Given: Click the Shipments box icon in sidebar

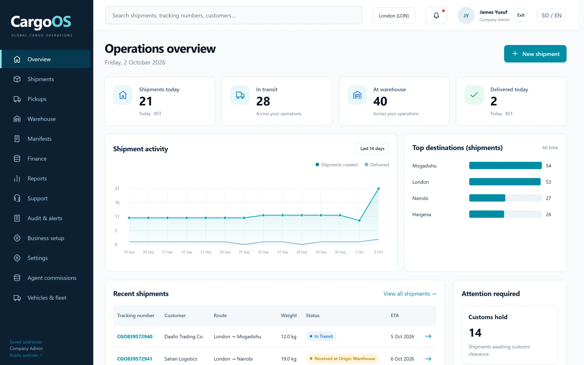Looking at the screenshot, I should click(x=17, y=79).
